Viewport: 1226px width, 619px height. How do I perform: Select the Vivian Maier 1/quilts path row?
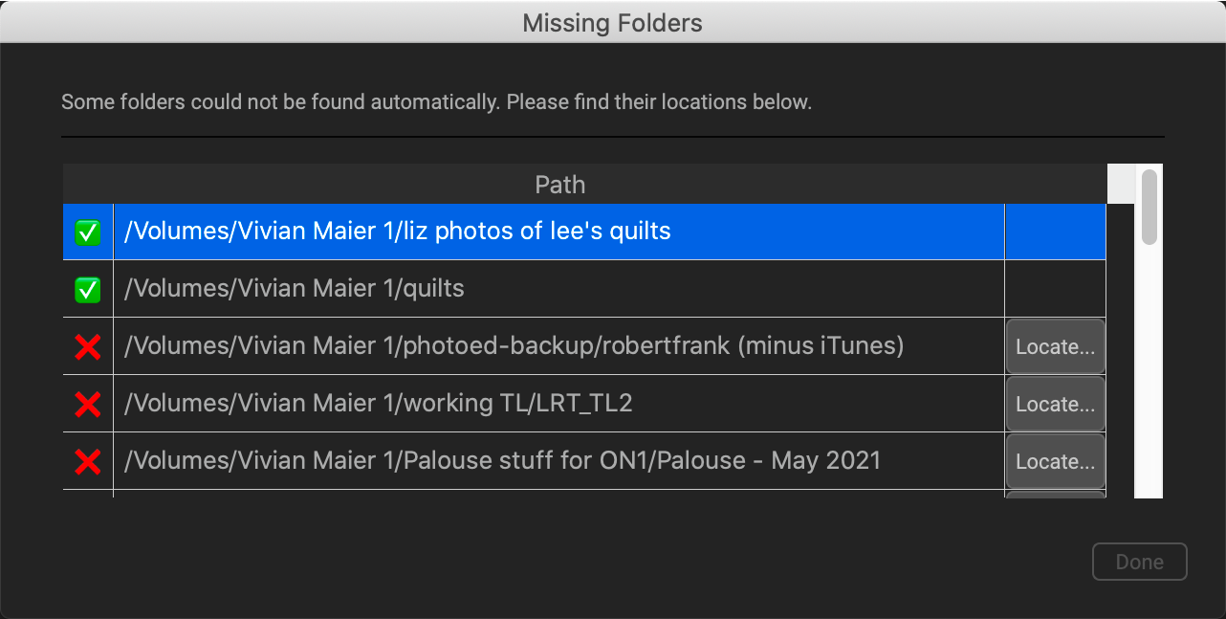point(295,289)
